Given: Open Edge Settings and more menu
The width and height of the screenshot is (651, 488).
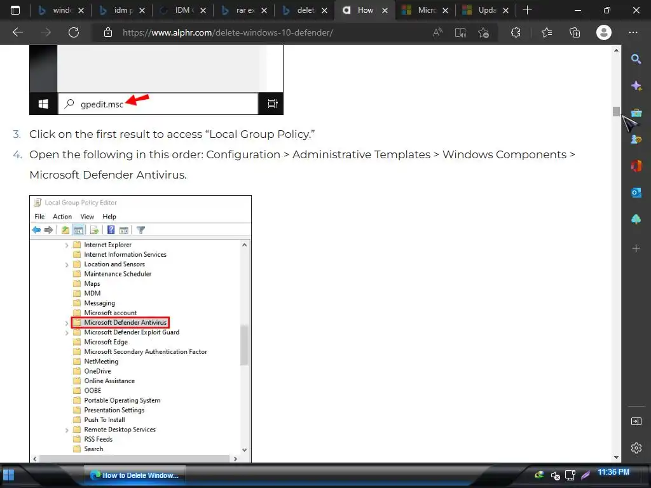Looking at the screenshot, I should pyautogui.click(x=633, y=32).
